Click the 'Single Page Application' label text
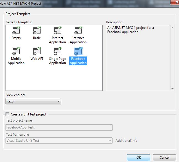This screenshot has width=179, height=162. click(x=58, y=61)
